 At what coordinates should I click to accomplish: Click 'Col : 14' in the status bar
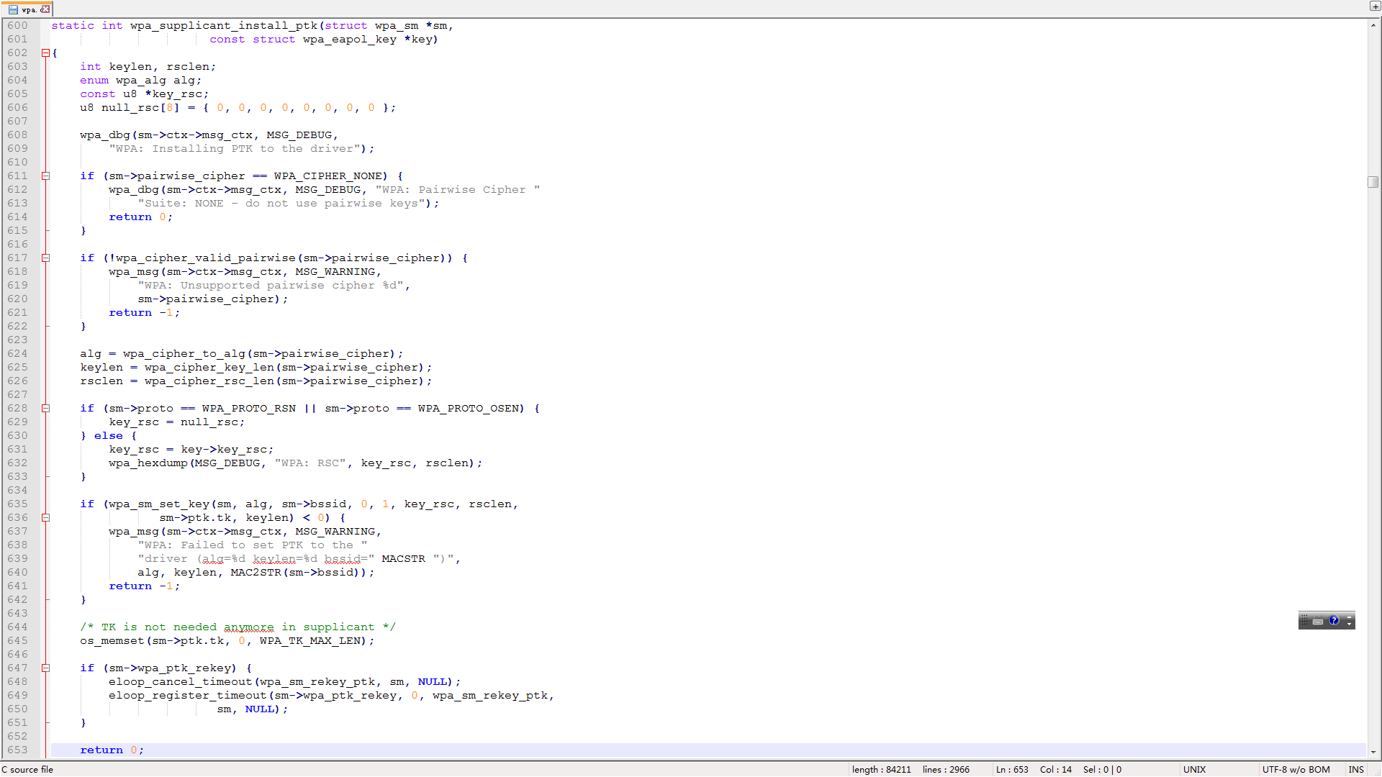pyautogui.click(x=1056, y=770)
